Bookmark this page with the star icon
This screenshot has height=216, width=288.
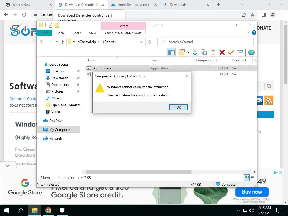click(x=253, y=15)
